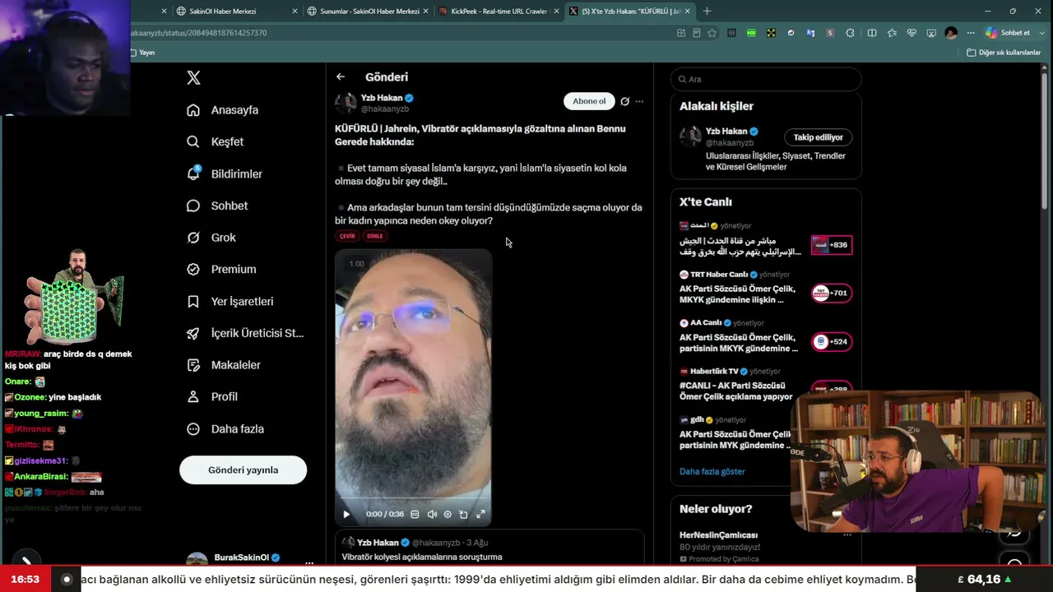This screenshot has width=1053, height=592.
Task: Click the İçerik Üreticisi rocket icon
Action: [193, 333]
